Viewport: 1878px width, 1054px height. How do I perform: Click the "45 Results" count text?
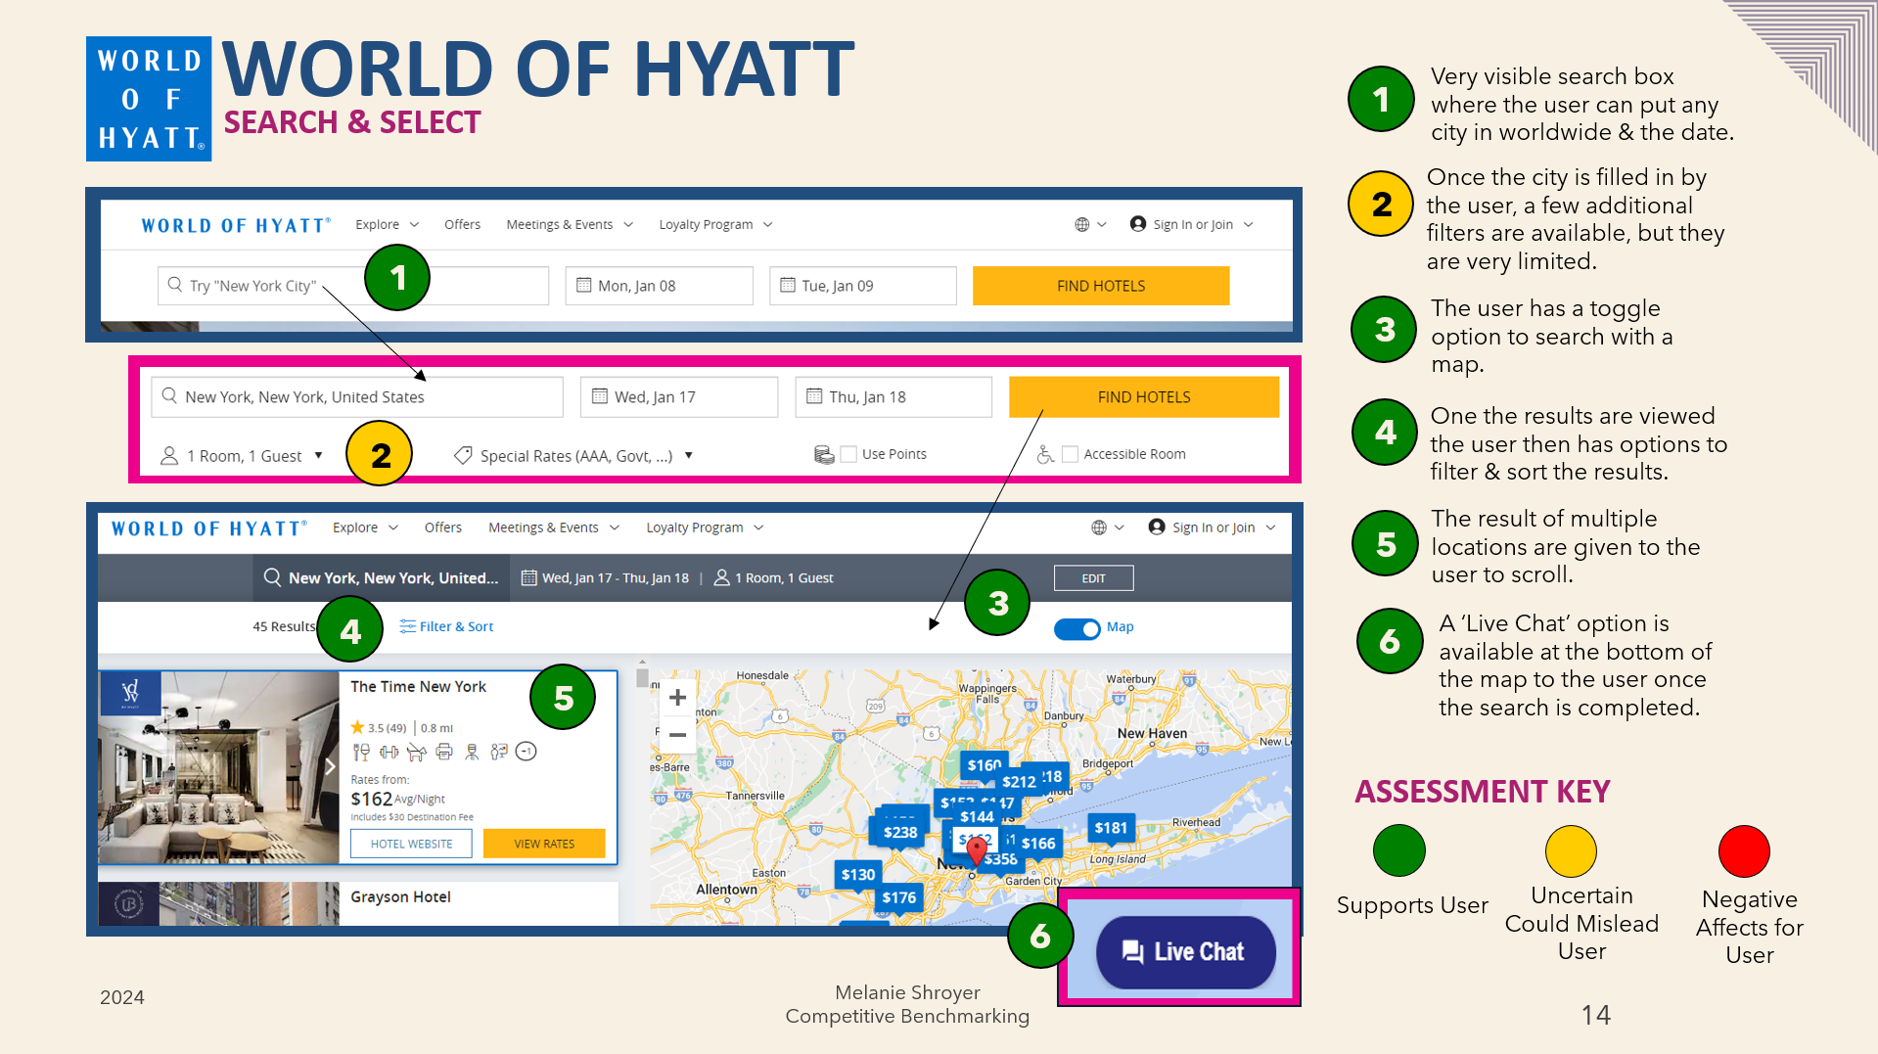[x=284, y=626]
